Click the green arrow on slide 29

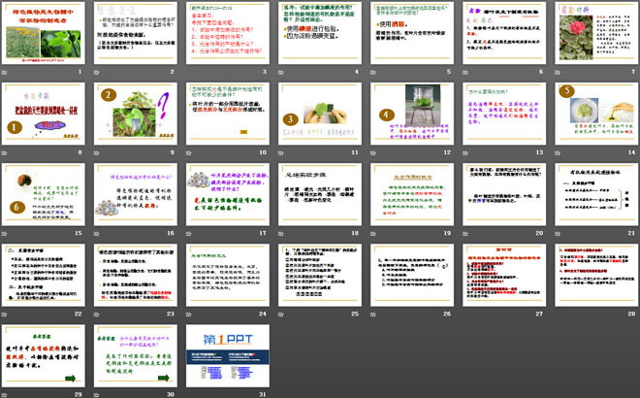71,376
